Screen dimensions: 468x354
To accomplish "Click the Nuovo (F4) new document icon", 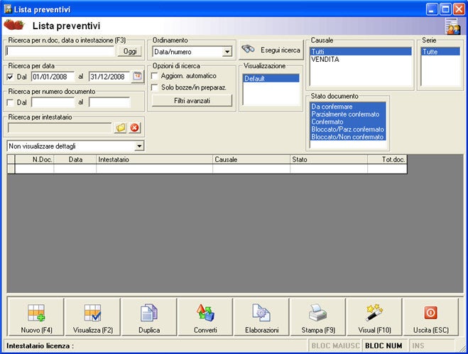I will 36,313.
